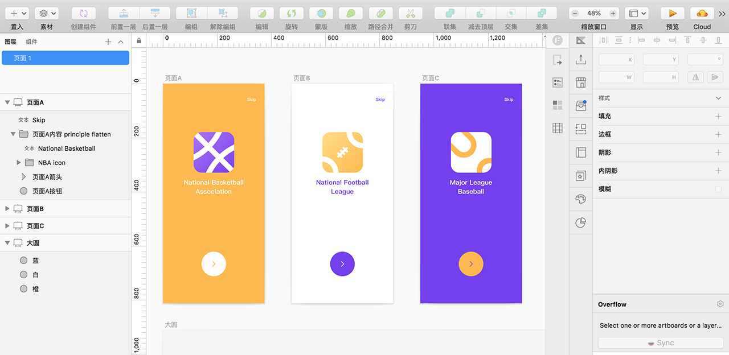Click the 解除编组 ungroup icon

click(223, 13)
